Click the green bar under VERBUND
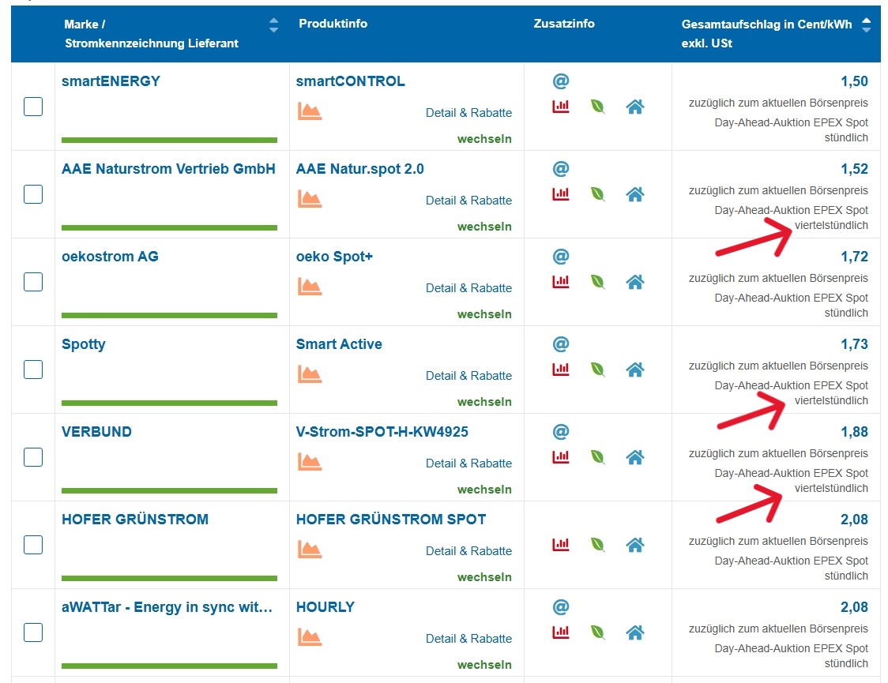Screen dimensions: 888x683 169,490
